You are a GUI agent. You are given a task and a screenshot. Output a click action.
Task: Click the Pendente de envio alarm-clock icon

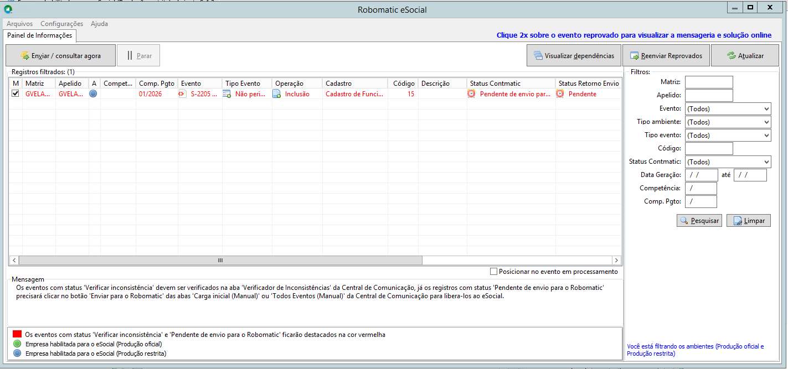point(472,94)
